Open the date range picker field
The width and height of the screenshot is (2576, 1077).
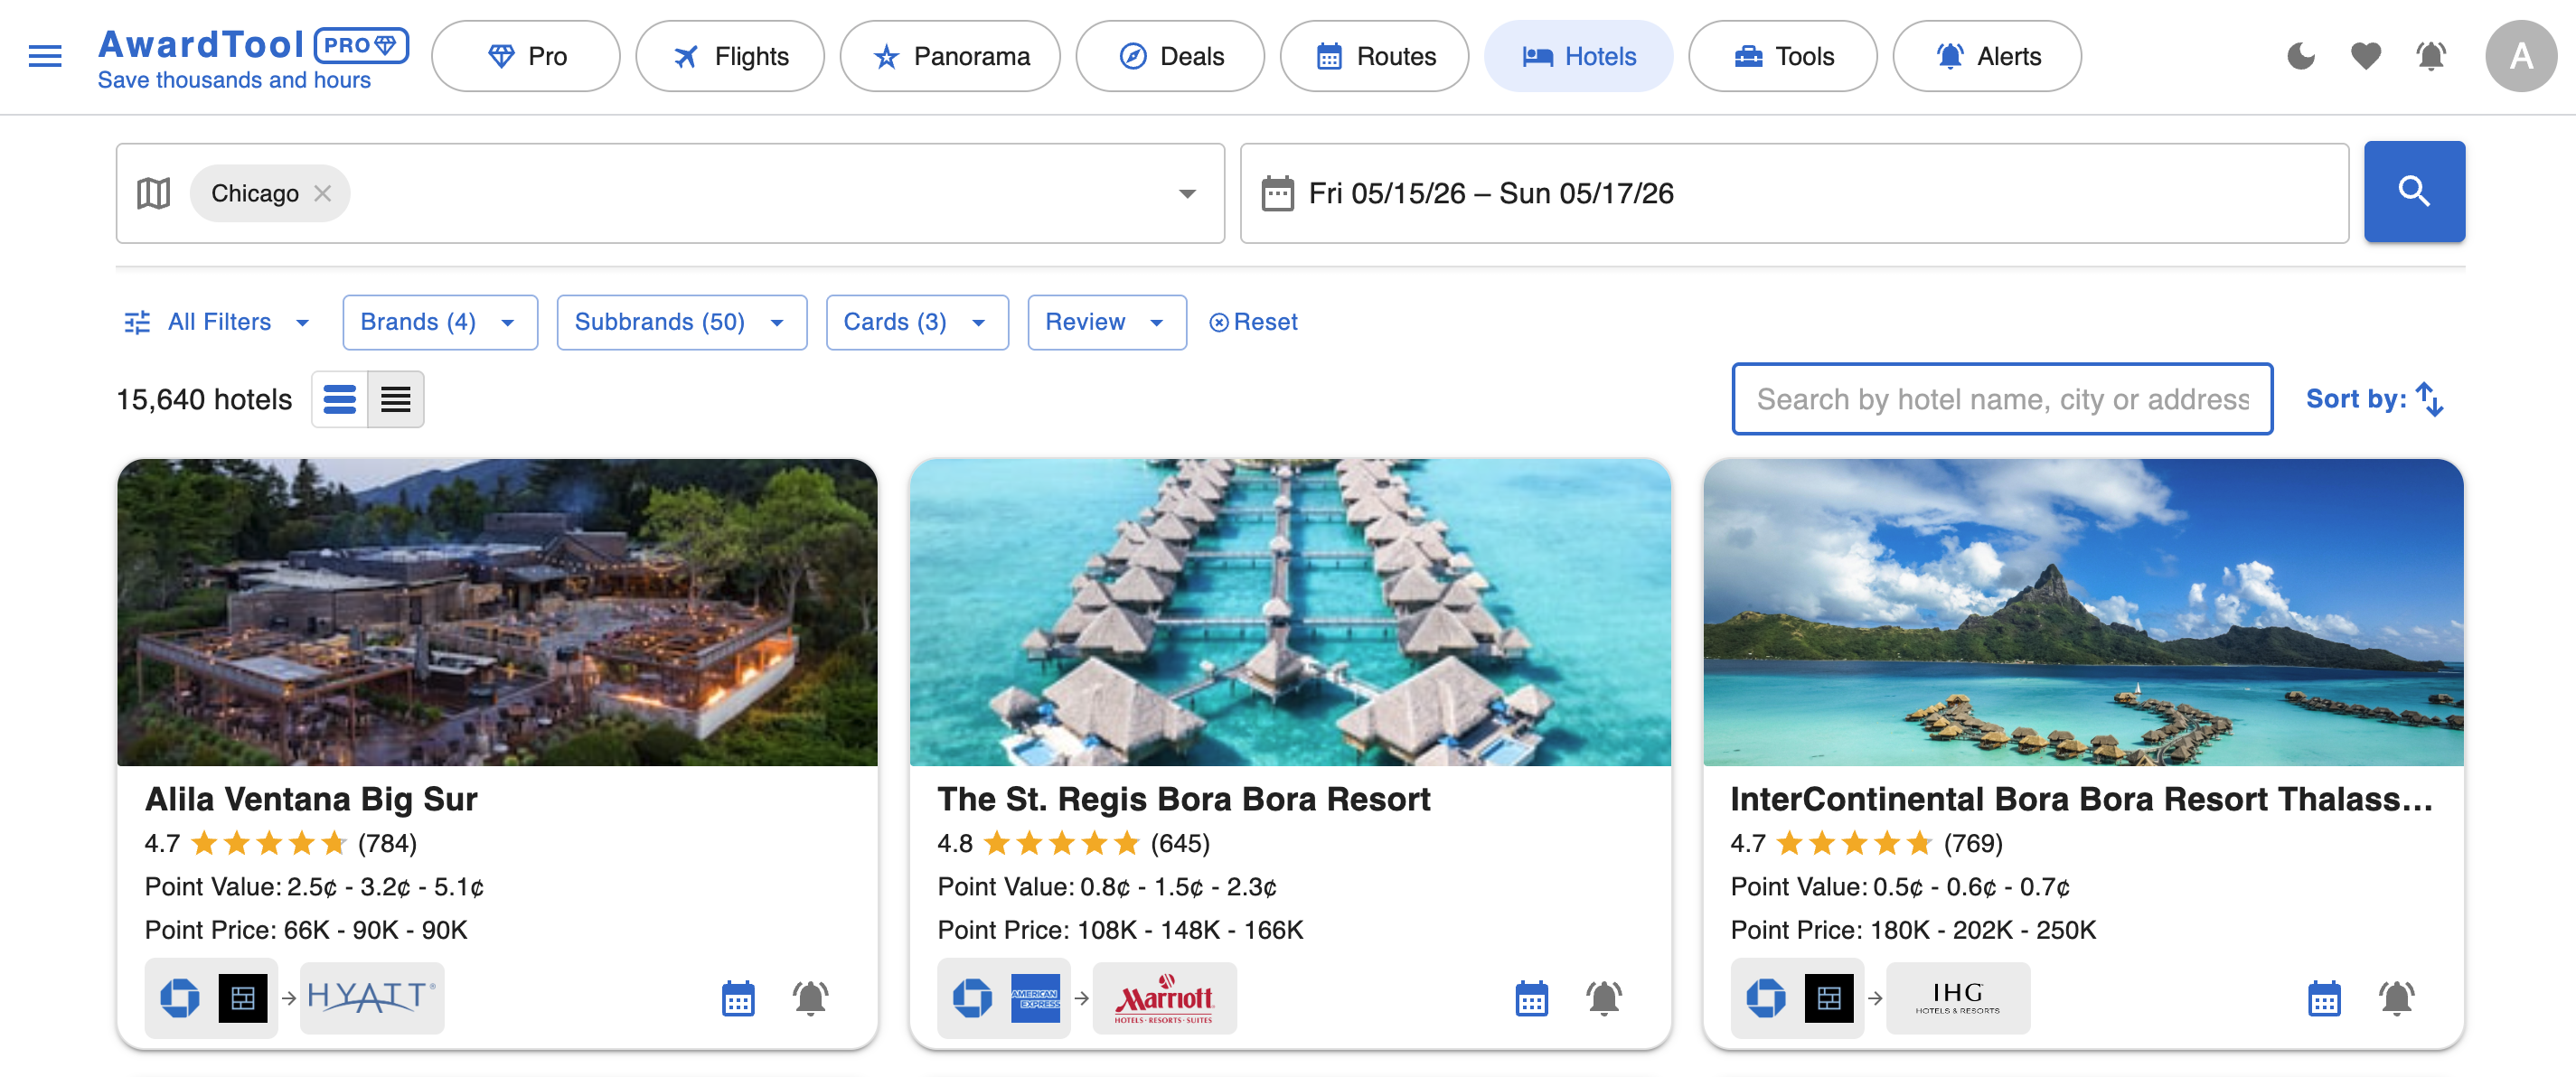(1794, 193)
